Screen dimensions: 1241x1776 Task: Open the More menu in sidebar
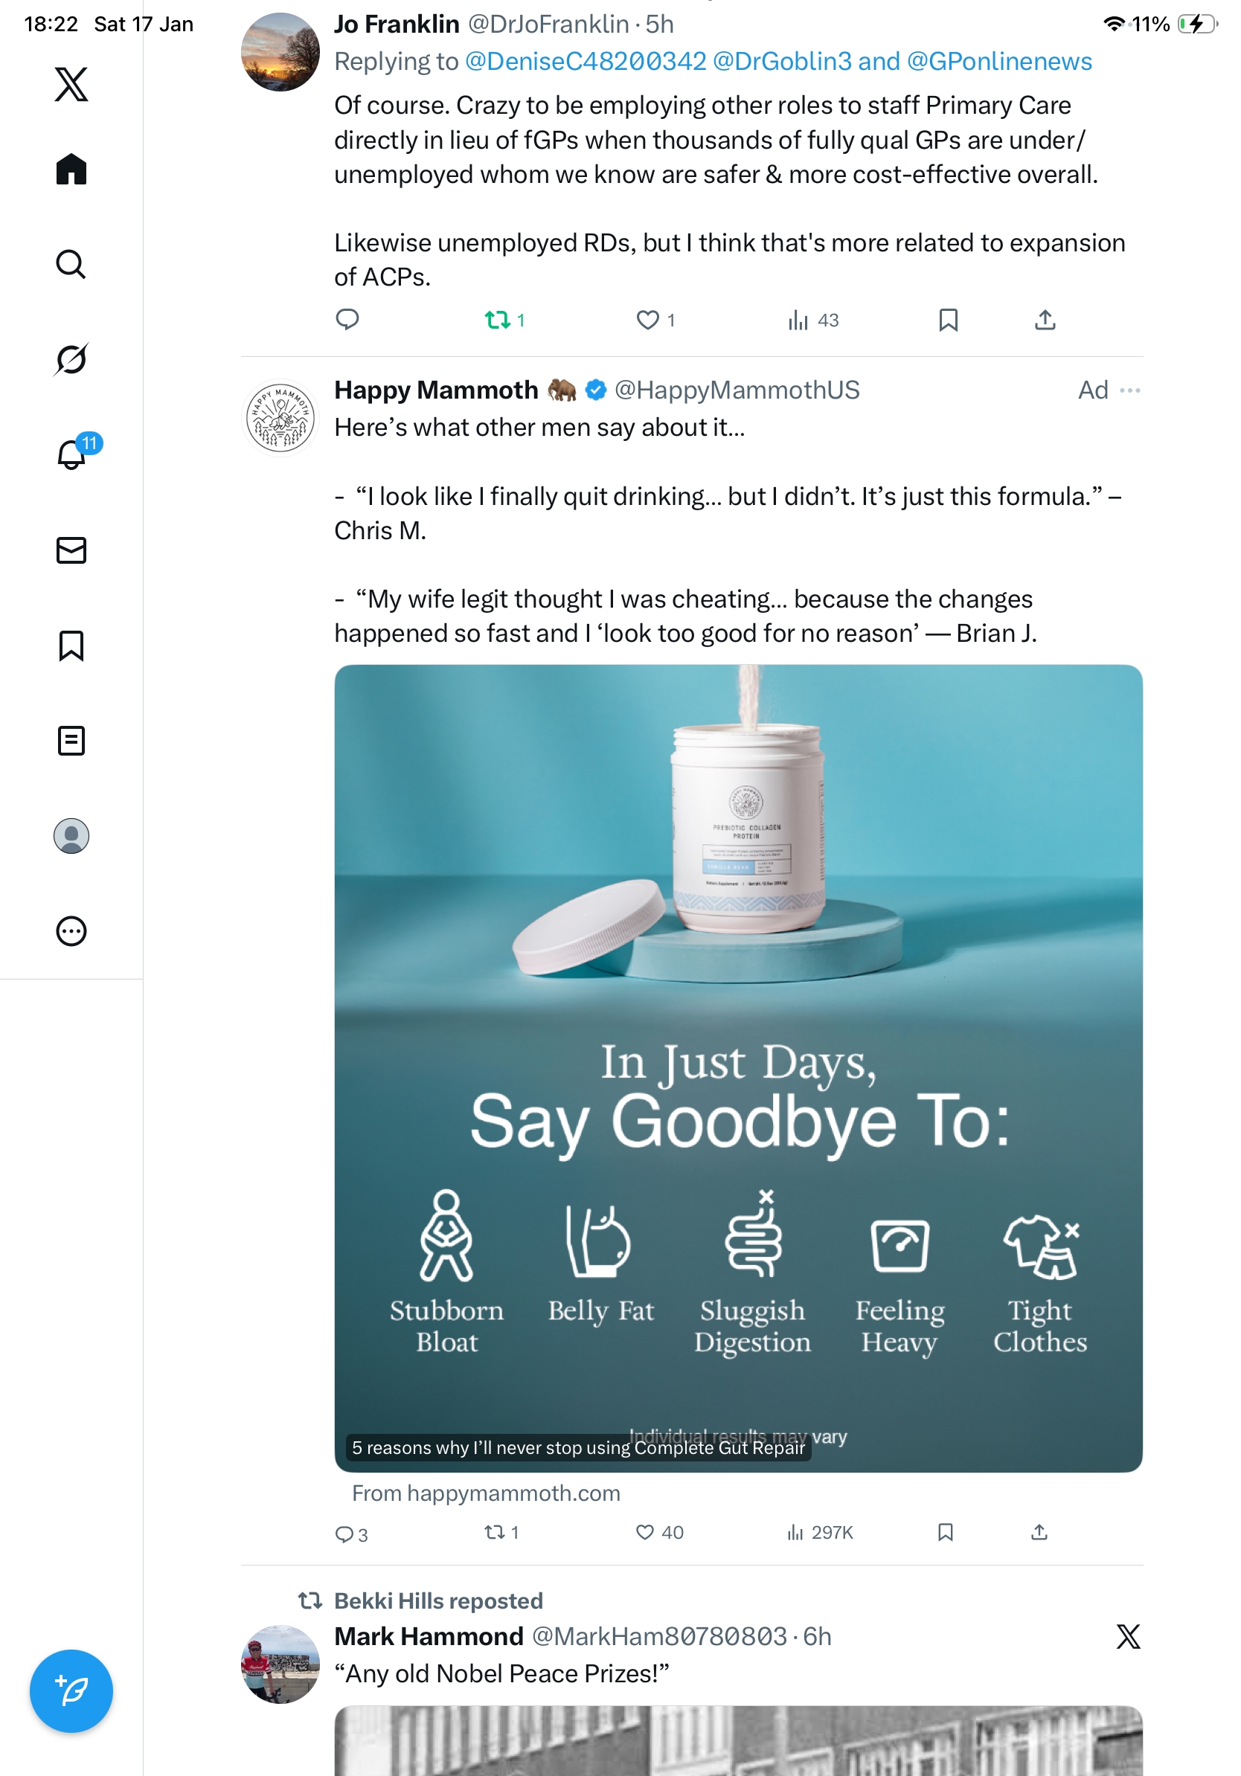[x=71, y=931]
